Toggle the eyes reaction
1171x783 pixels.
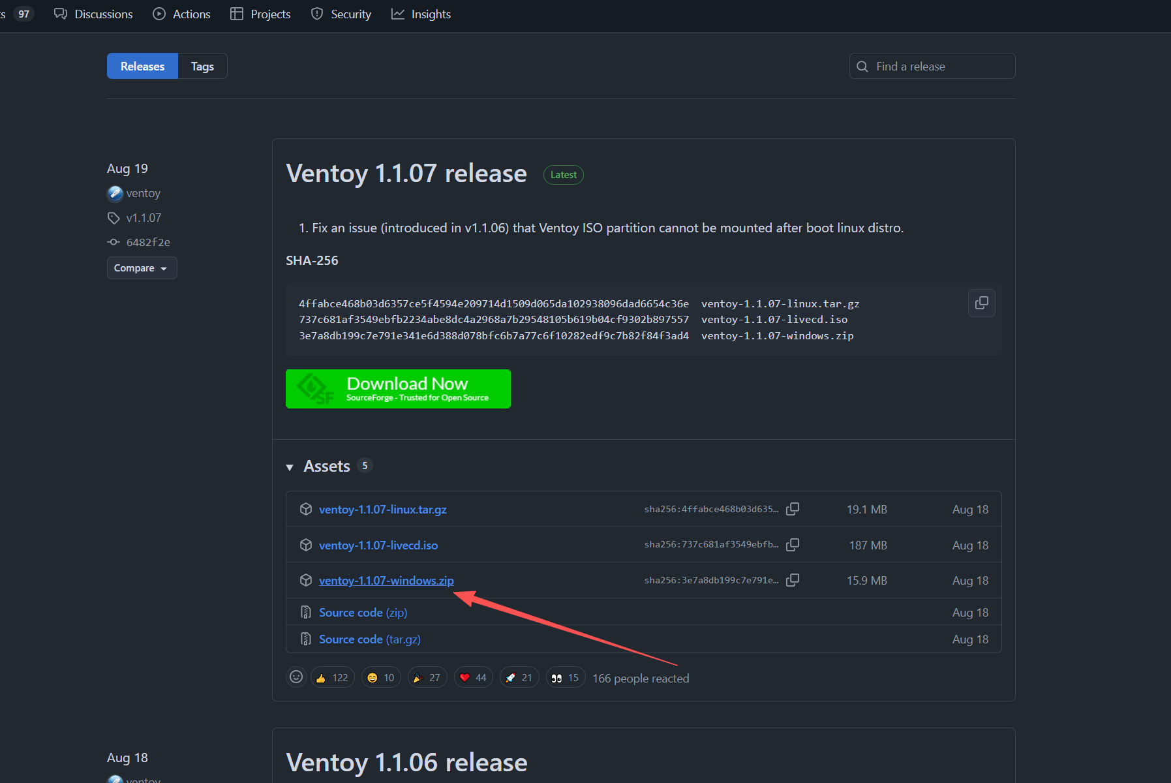[565, 677]
